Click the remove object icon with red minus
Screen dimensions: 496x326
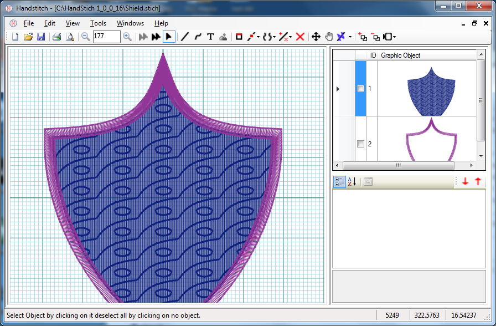[375, 37]
